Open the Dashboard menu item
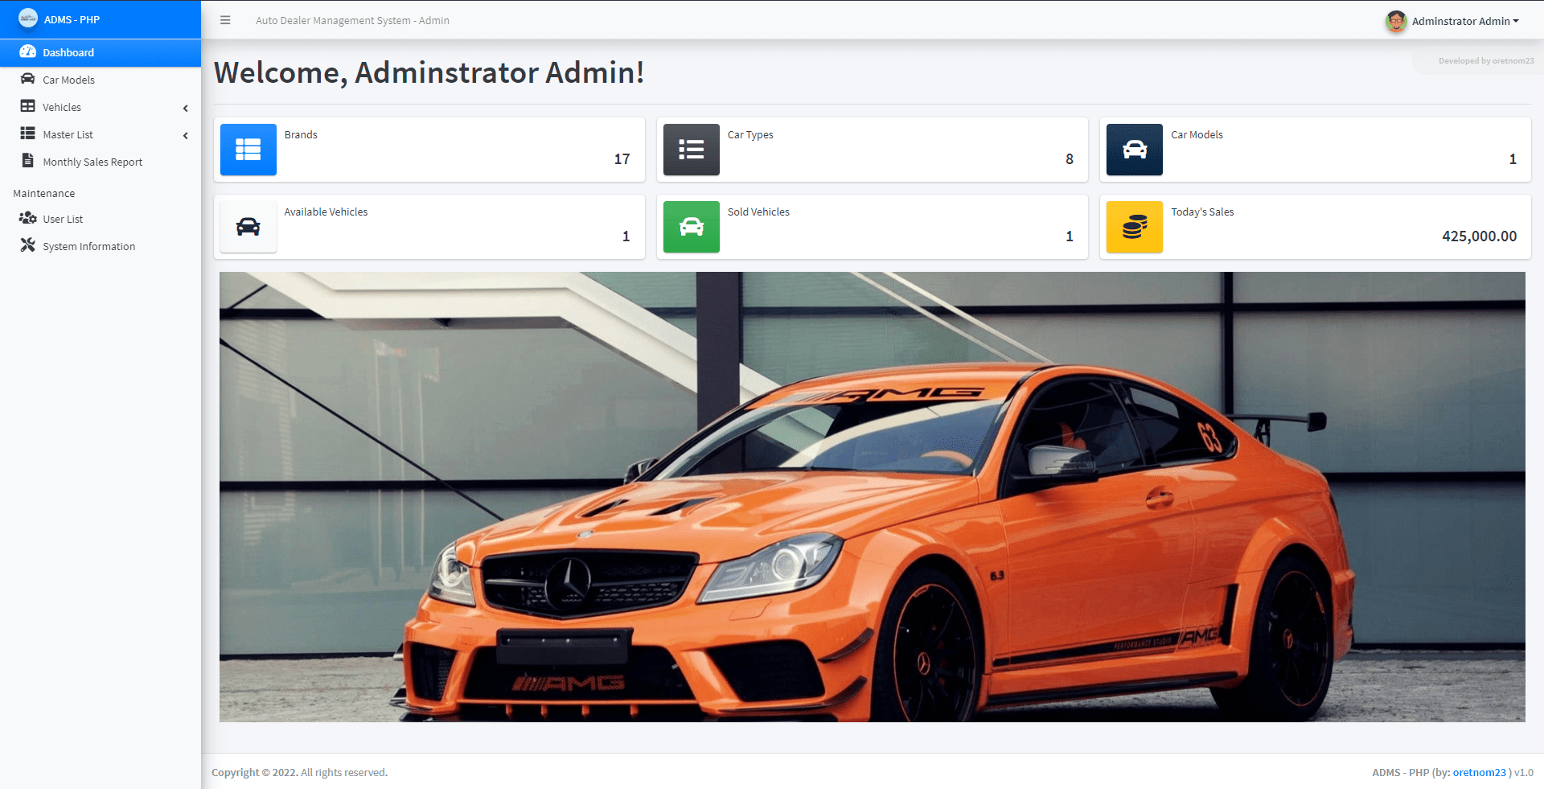Screen dimensions: 1544x789 pos(101,52)
